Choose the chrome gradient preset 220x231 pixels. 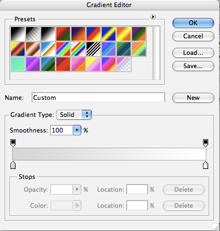(x=48, y=49)
